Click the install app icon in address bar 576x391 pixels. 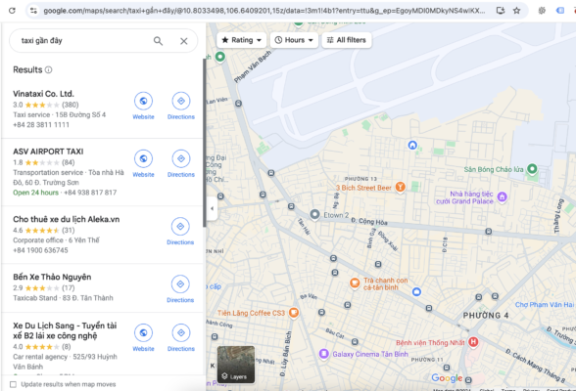501,11
